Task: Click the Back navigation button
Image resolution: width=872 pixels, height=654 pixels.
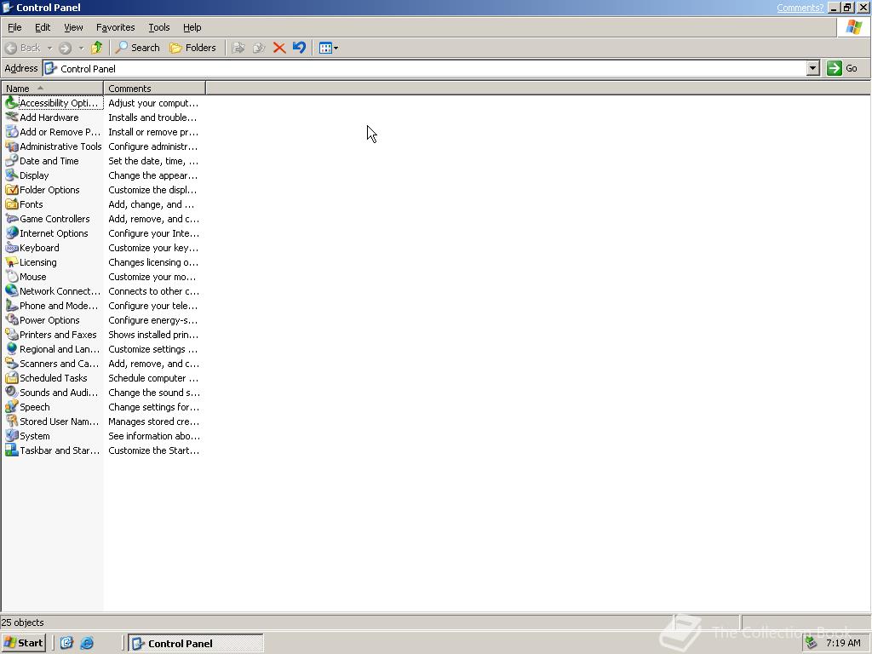Action: pos(23,48)
